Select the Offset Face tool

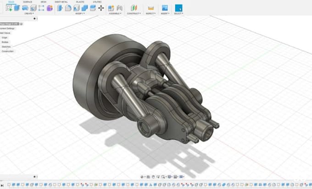pos(93,8)
